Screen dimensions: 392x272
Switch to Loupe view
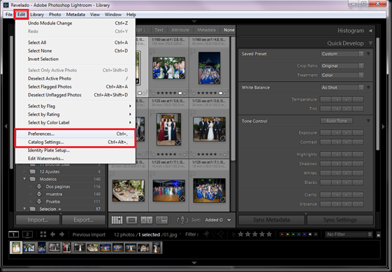131,220
